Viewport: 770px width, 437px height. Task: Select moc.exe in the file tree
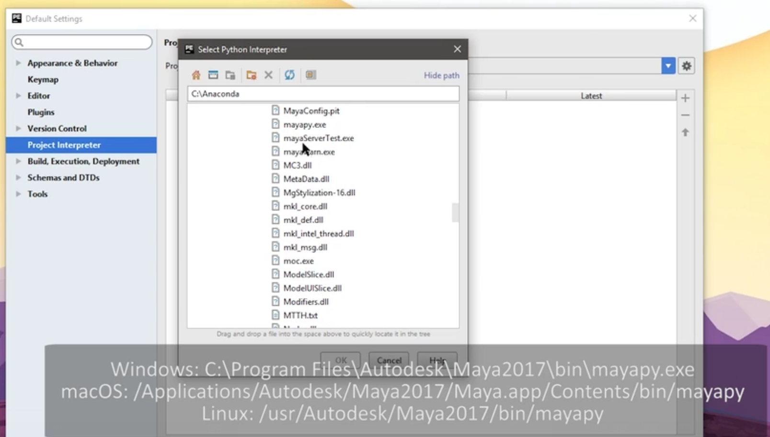pyautogui.click(x=299, y=261)
